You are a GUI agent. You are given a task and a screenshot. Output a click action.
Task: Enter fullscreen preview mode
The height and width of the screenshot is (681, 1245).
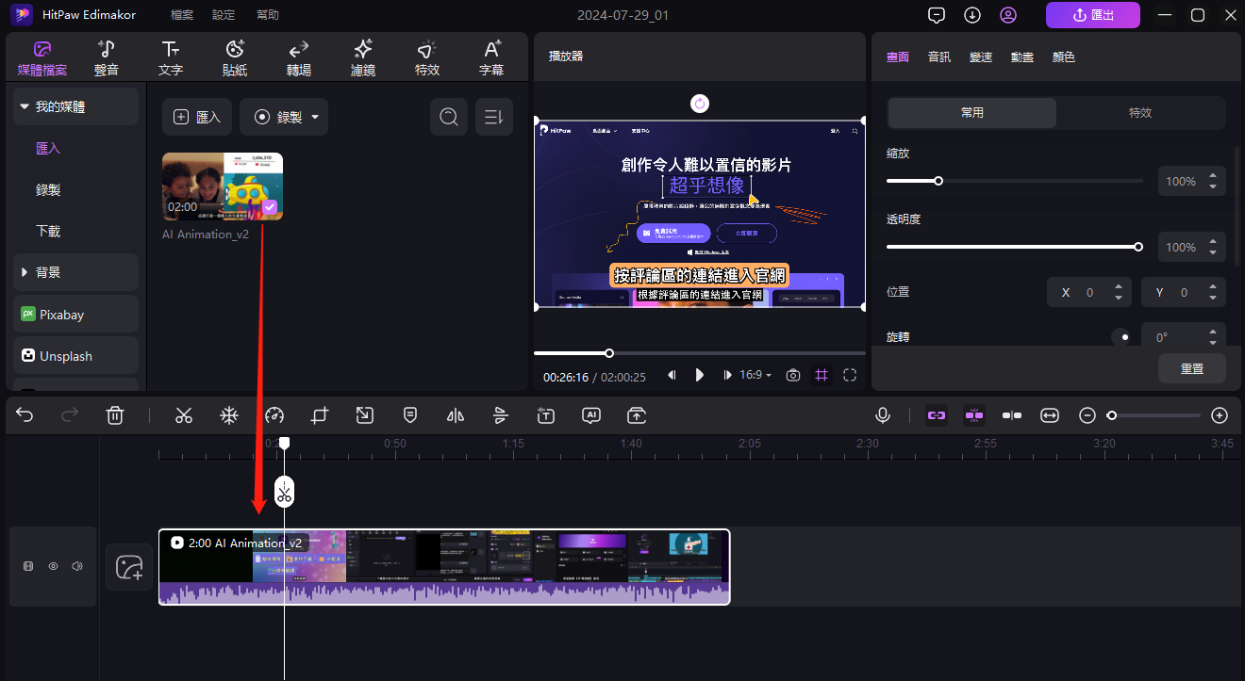click(x=850, y=375)
